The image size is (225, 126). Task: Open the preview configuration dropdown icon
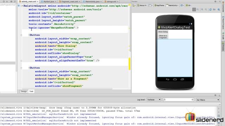[134, 6]
